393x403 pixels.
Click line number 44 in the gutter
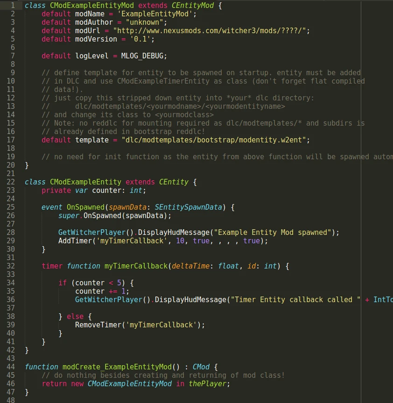point(11,367)
